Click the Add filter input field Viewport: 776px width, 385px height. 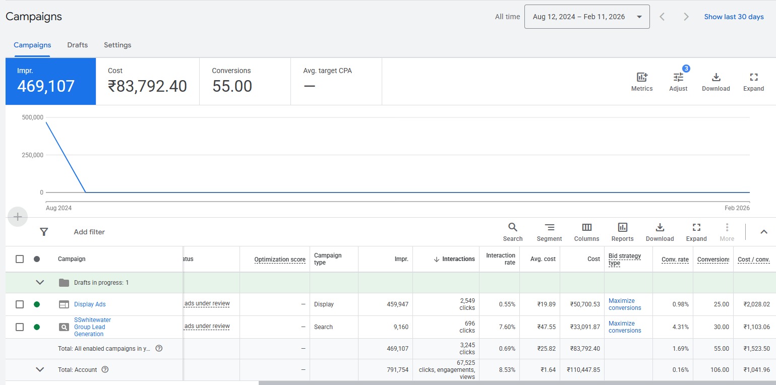[89, 232]
